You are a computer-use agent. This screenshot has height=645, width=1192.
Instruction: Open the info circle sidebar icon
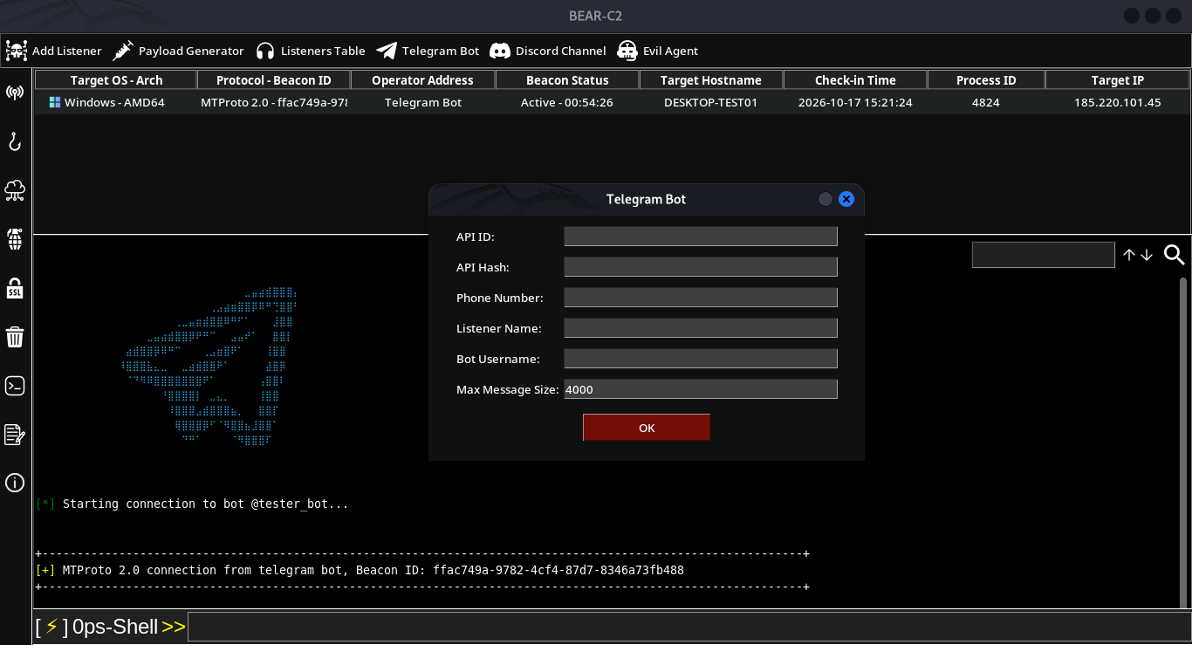point(15,483)
